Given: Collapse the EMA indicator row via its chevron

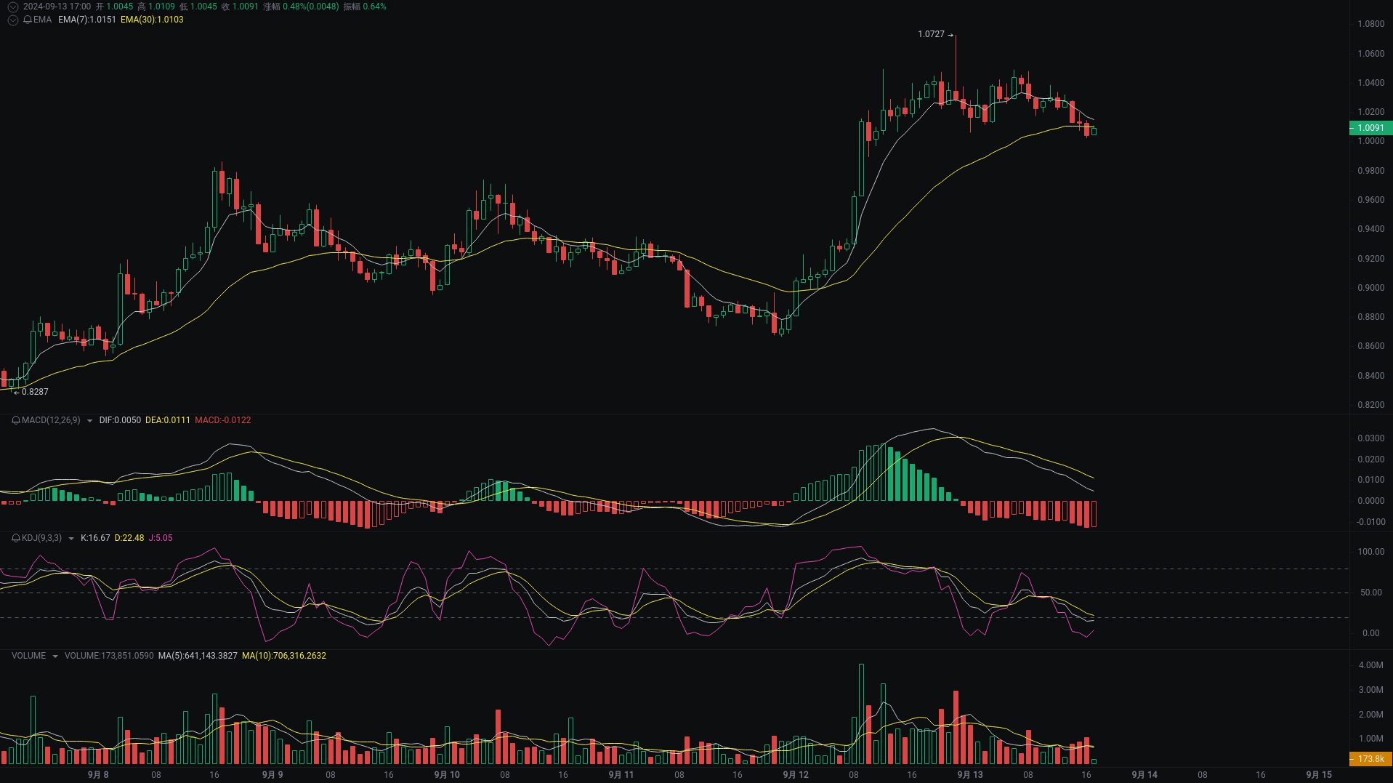Looking at the screenshot, I should click(12, 20).
